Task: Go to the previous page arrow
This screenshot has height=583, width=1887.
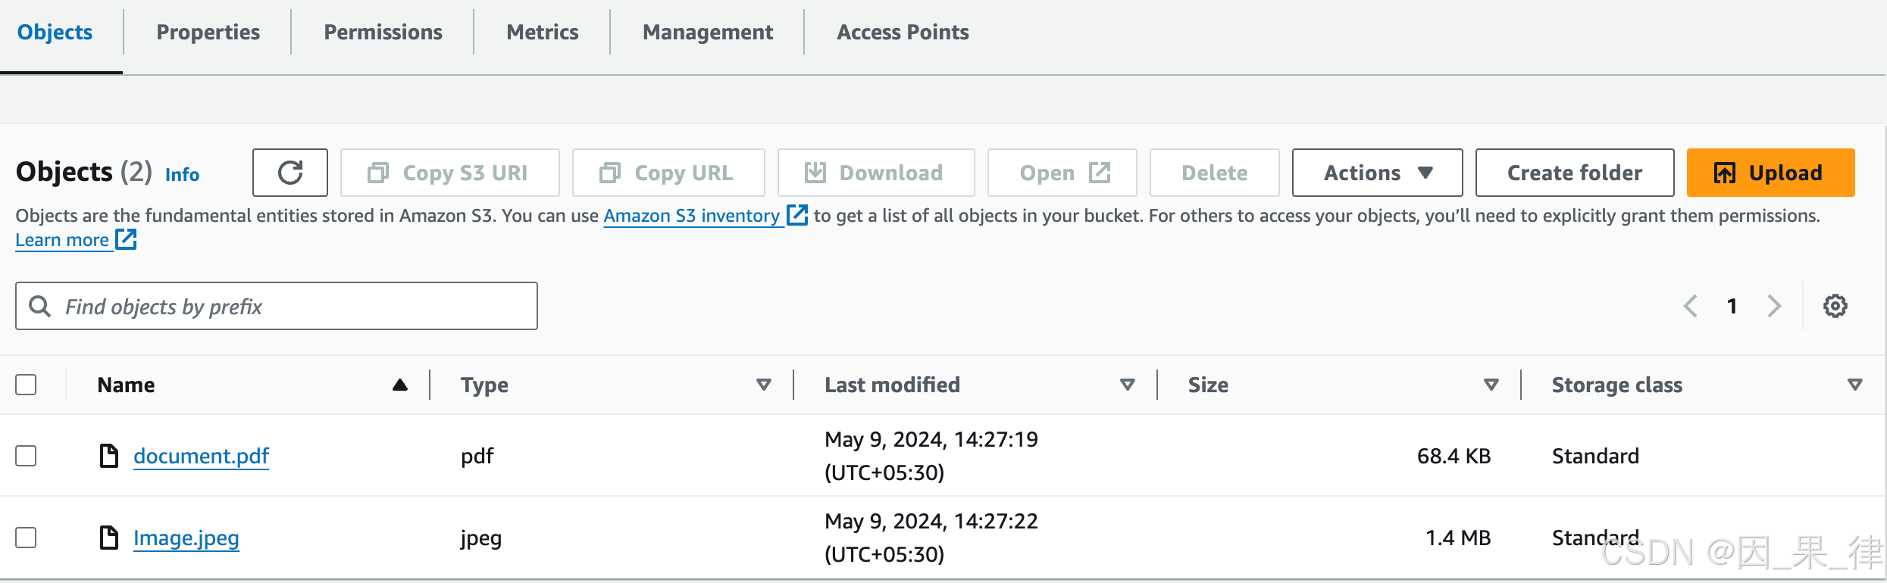Action: (1690, 307)
